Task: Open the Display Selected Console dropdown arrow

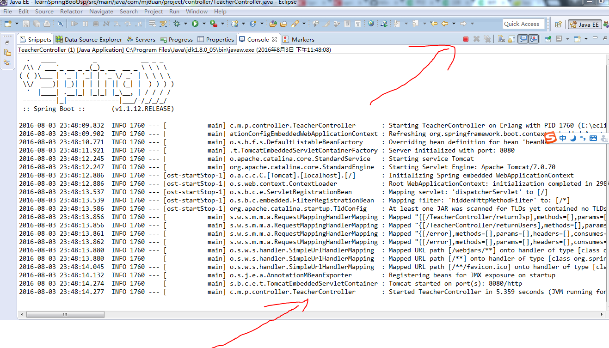Action: pos(568,39)
